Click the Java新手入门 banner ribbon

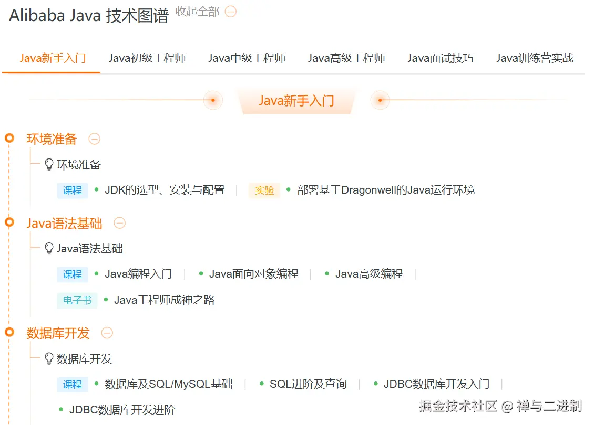pos(296,100)
